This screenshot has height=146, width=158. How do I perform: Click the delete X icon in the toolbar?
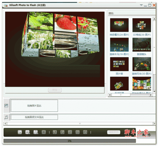(x=44, y=132)
